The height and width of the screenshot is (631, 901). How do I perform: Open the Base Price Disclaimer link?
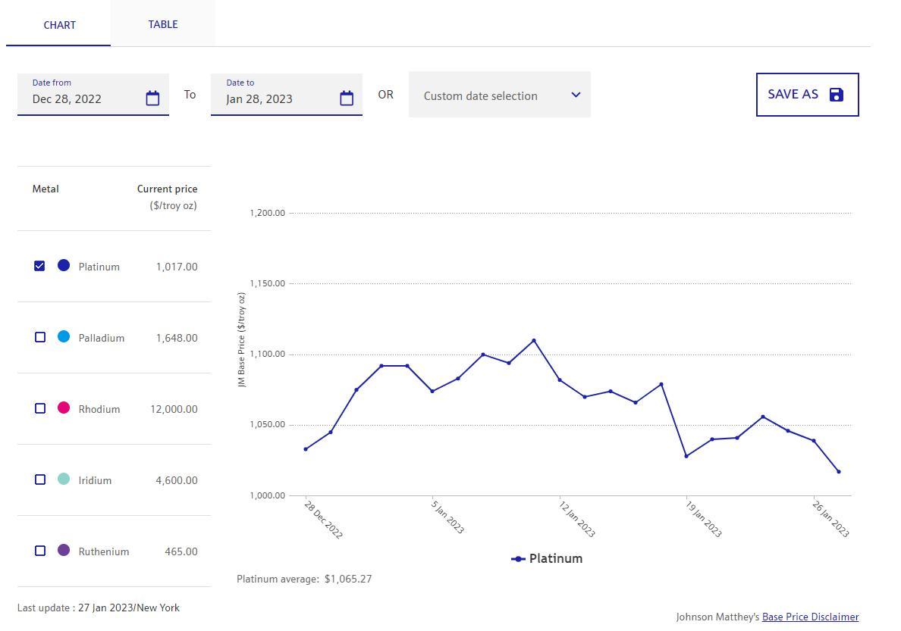tap(810, 617)
